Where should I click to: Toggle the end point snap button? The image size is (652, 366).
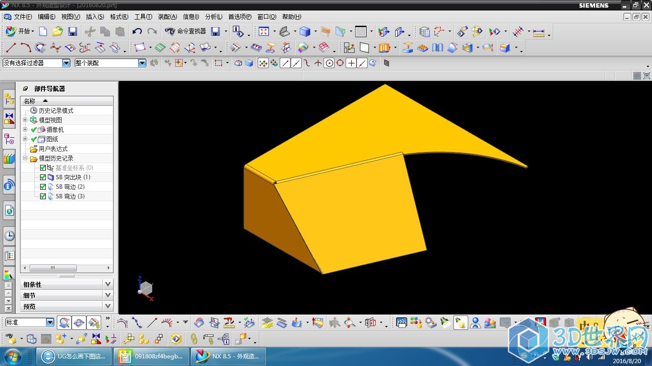[x=285, y=63]
